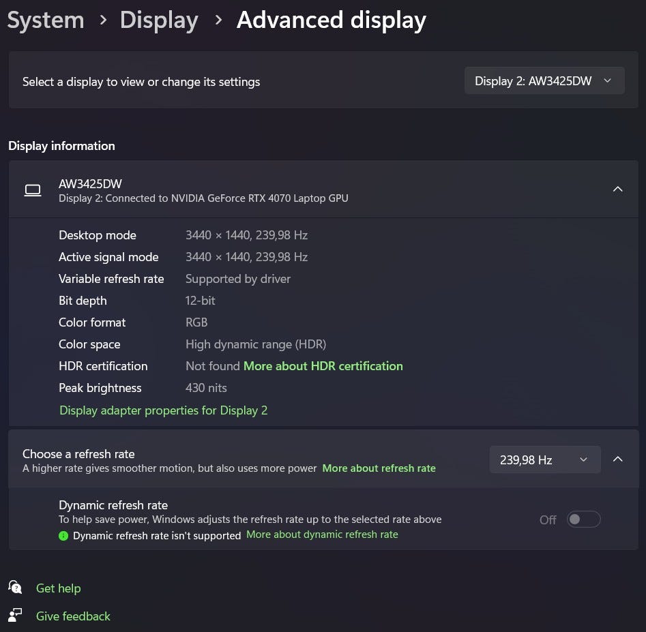Click the laptop monitor icon beside AW3425DW
Screen dimensions: 646x632
pos(33,190)
